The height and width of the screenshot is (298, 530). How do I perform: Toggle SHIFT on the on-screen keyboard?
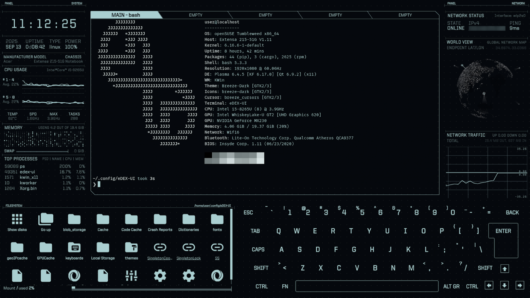pyautogui.click(x=261, y=268)
